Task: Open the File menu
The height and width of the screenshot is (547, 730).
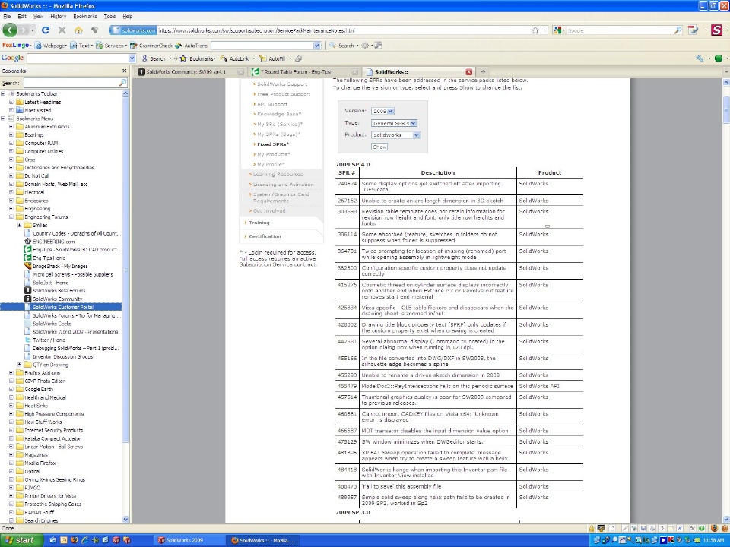Action: click(x=7, y=16)
